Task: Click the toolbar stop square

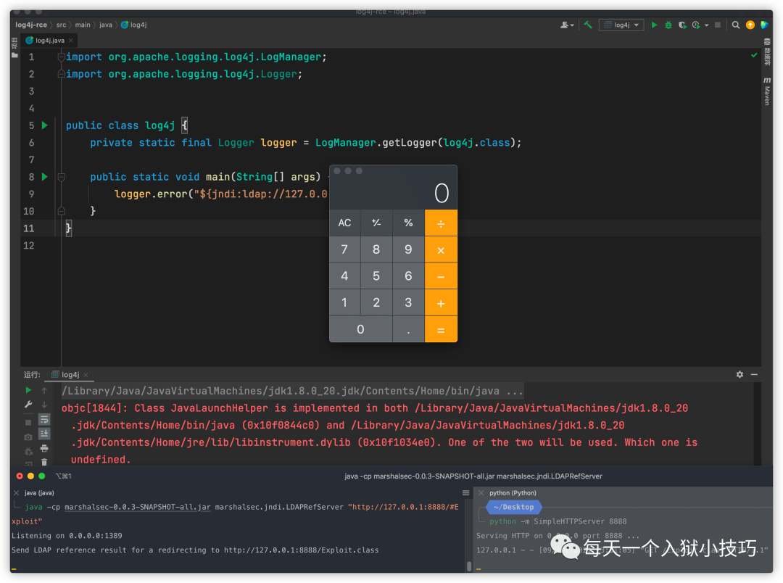Action: click(x=718, y=25)
